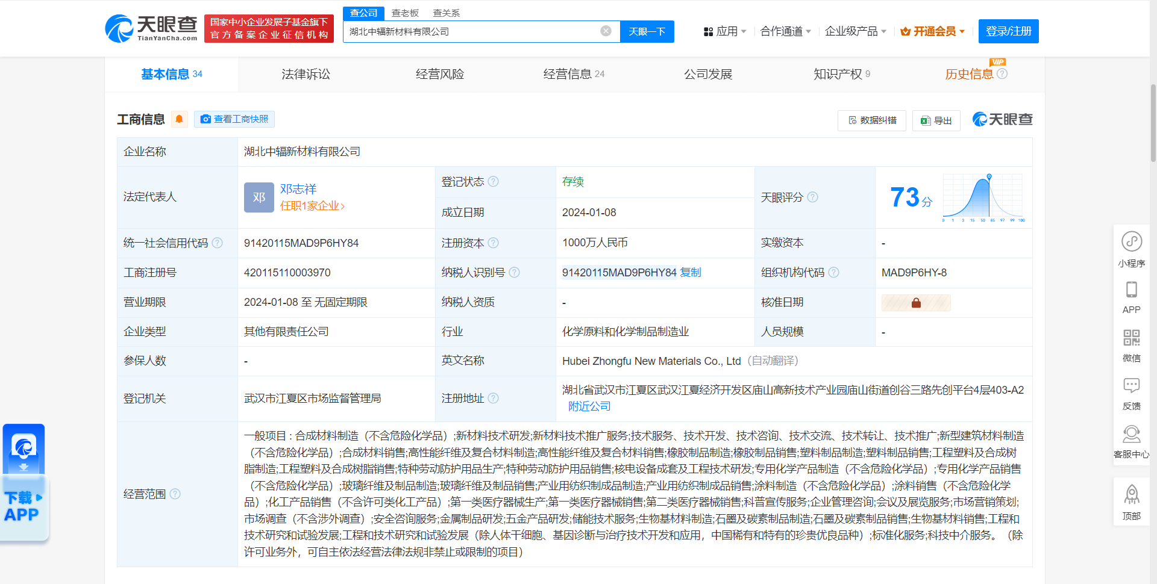Click help icon next to 组织机构代码
The image size is (1157, 584).
[834, 272]
